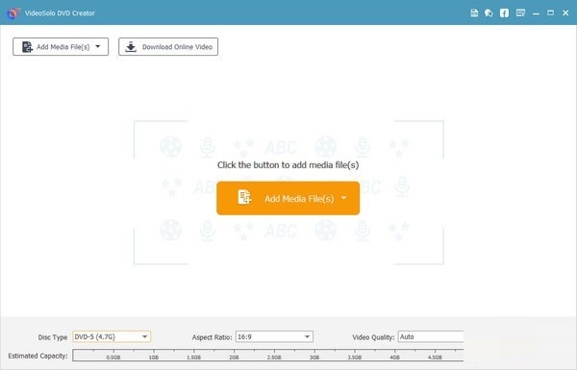Minimize the VideoSolo window
This screenshot has height=370, width=577.
(x=536, y=13)
